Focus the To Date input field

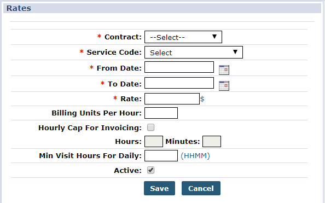(x=179, y=83)
